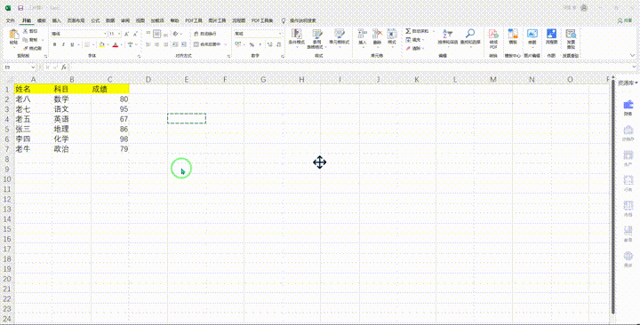Open the fill color dropdown arrow
This screenshot has height=325, width=640.
[108, 45]
